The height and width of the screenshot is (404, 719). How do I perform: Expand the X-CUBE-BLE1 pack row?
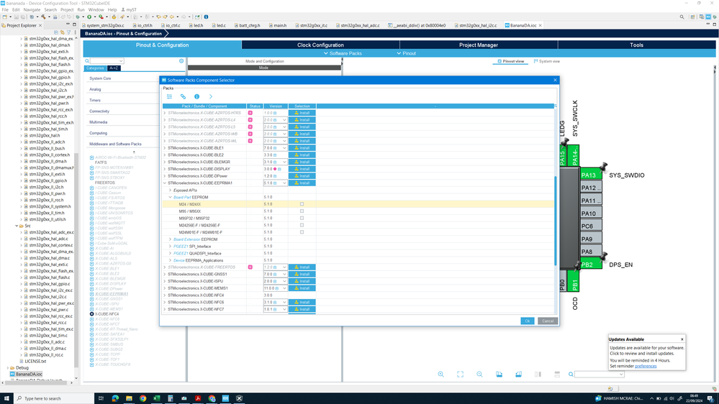coord(165,148)
